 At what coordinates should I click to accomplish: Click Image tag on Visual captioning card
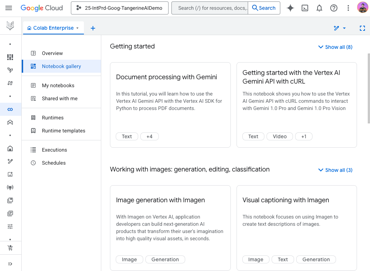point(256,259)
